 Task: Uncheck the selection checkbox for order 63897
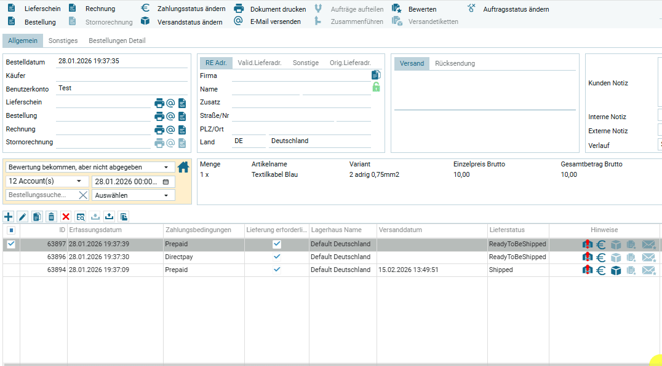click(x=11, y=244)
